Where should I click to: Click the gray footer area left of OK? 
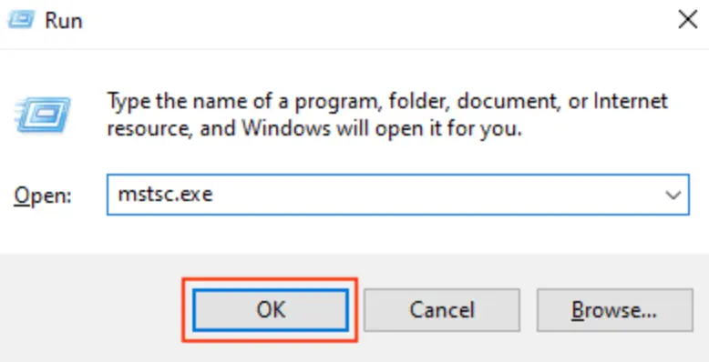tap(90, 310)
